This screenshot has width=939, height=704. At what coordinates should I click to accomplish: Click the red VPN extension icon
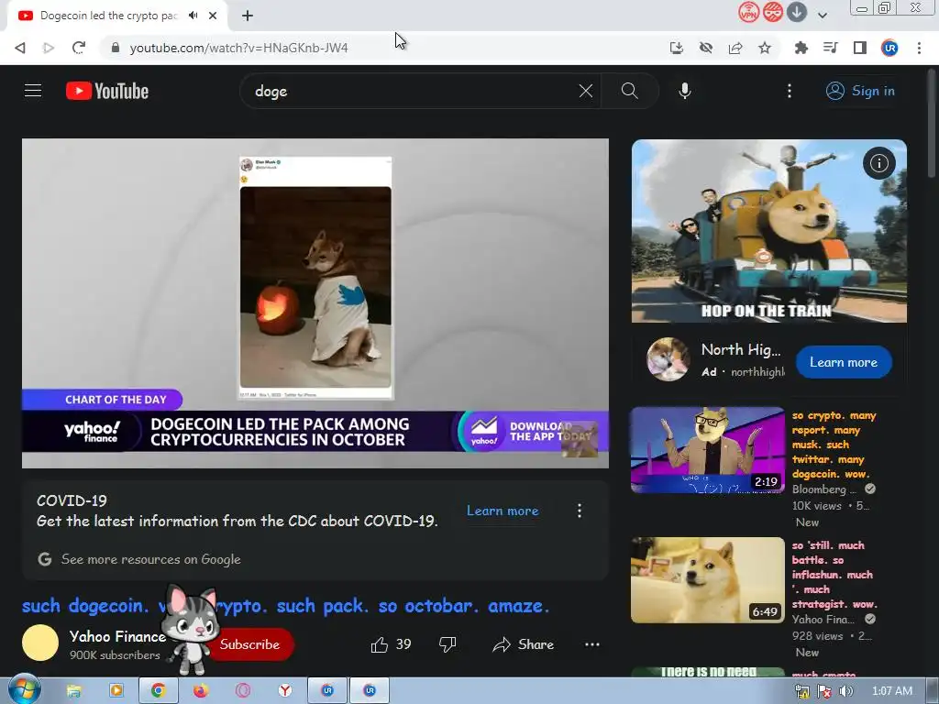click(x=748, y=12)
